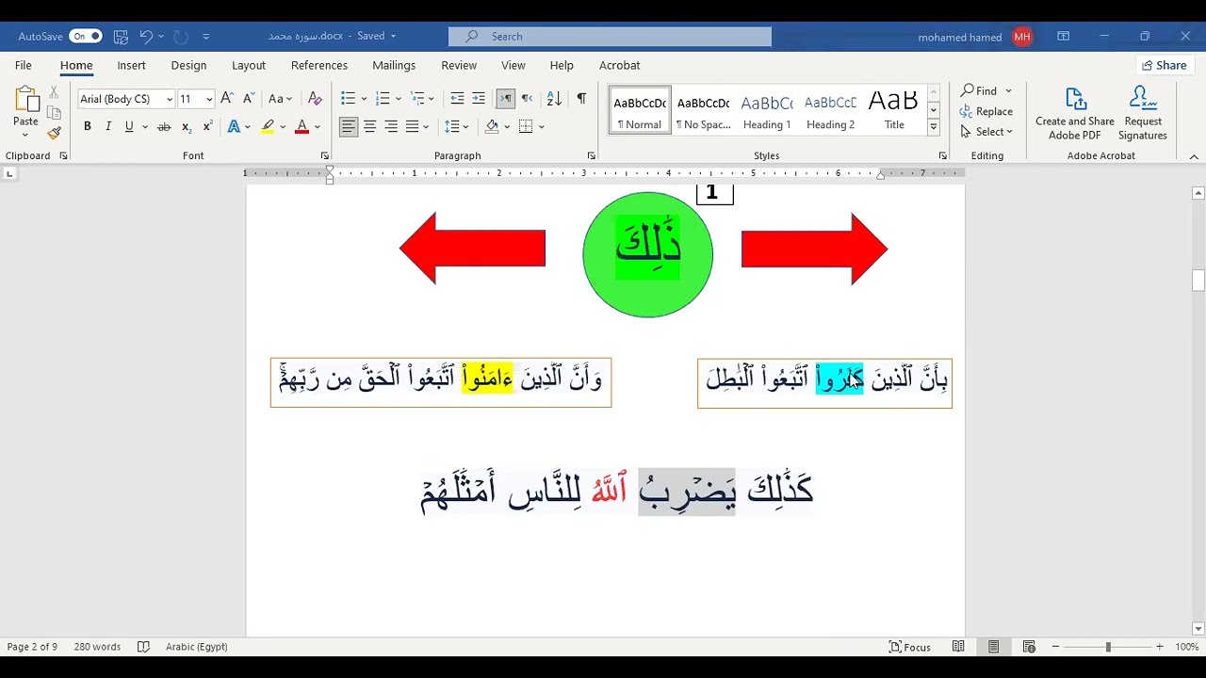Expand borders dropdown arrow

coord(542,126)
